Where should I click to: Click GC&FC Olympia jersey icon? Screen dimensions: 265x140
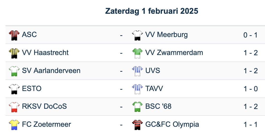point(137,125)
